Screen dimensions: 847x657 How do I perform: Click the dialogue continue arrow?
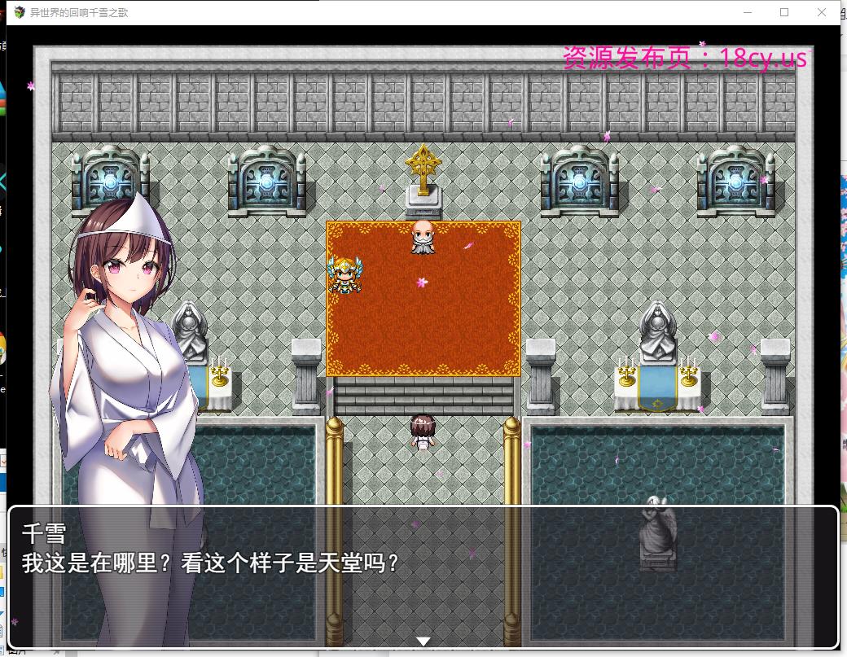pos(423,641)
